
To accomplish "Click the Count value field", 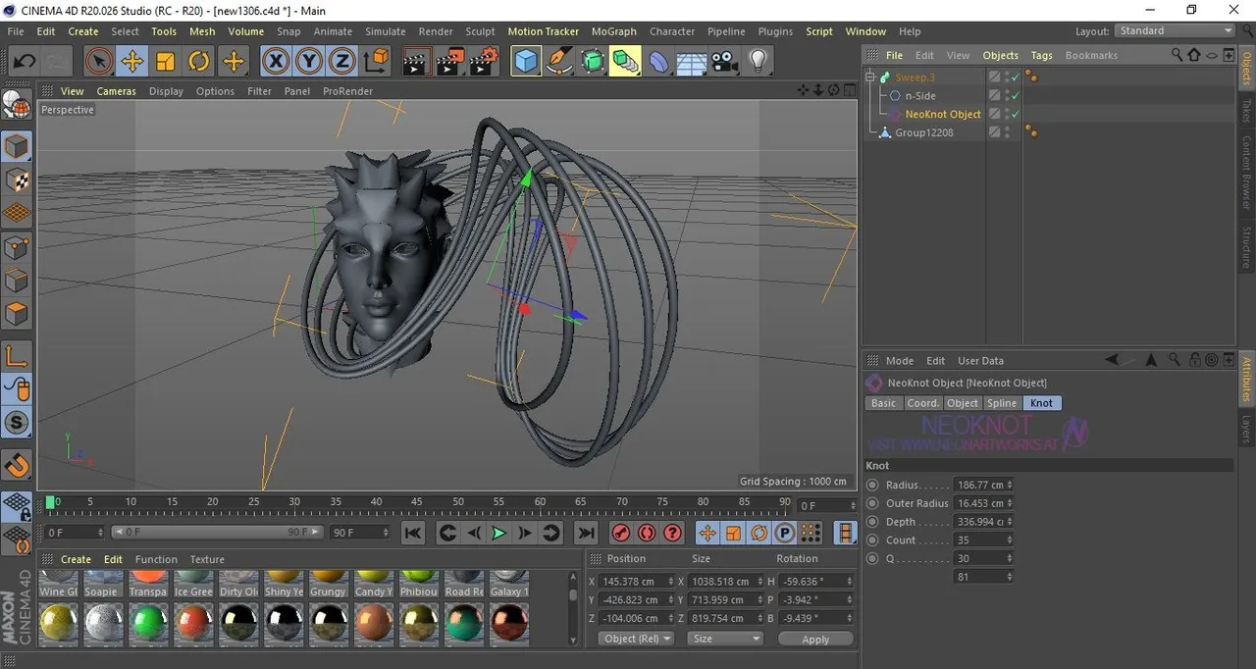I will coord(983,540).
